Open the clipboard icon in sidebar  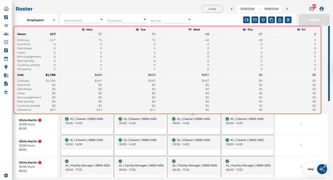coord(6,51)
